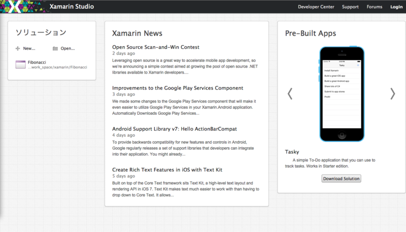406x232 pixels.
Task: Create a new solution with New...
Action: [29, 48]
